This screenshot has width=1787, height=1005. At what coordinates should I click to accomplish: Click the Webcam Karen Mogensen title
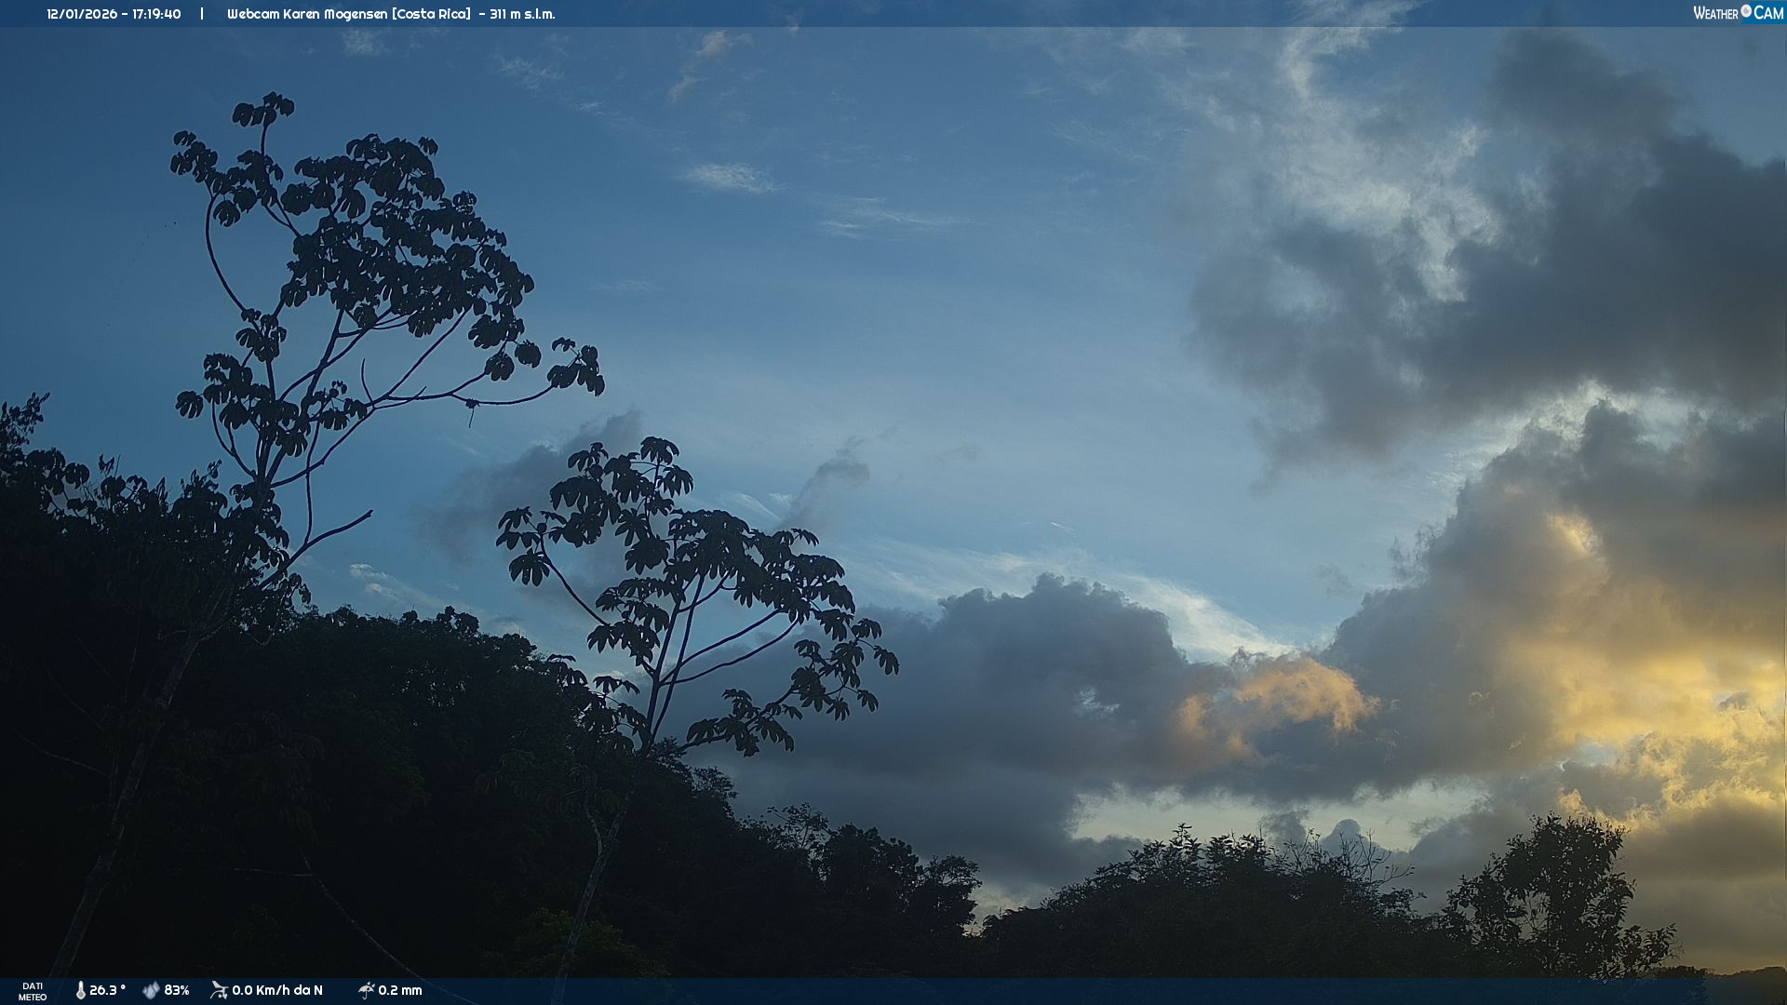pos(307,14)
